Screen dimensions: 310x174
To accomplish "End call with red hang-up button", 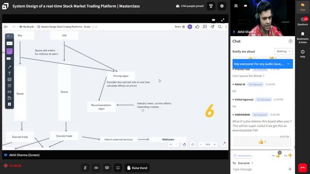I will click(302, 168).
